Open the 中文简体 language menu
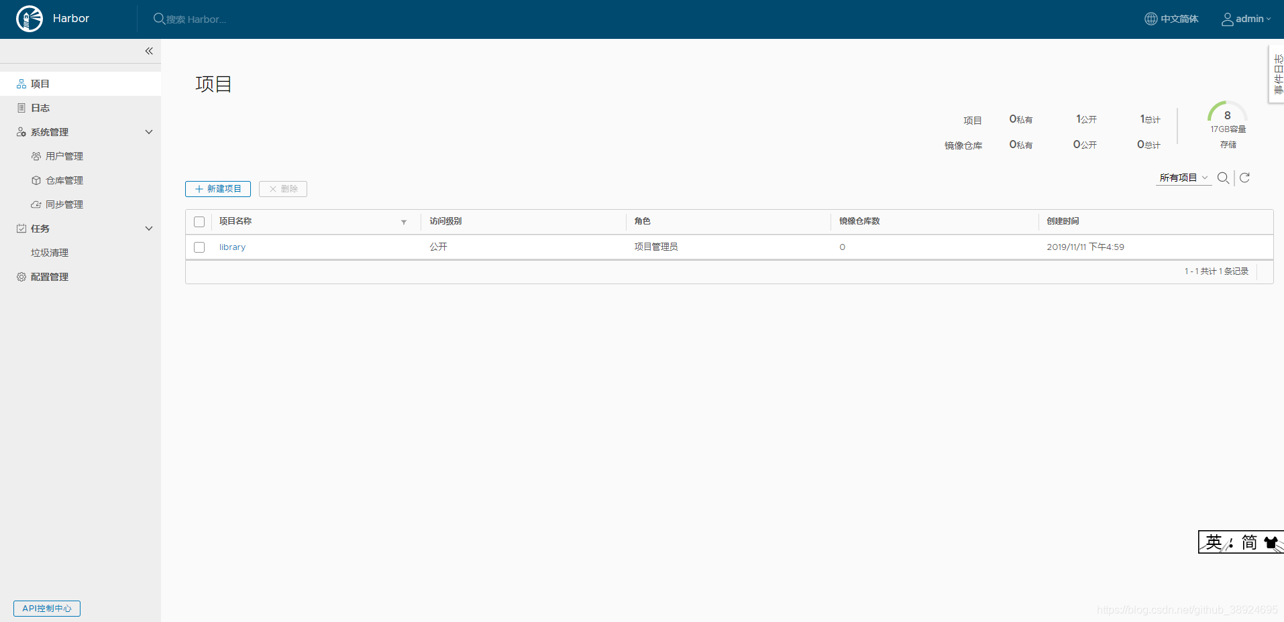The height and width of the screenshot is (622, 1284). click(1171, 19)
